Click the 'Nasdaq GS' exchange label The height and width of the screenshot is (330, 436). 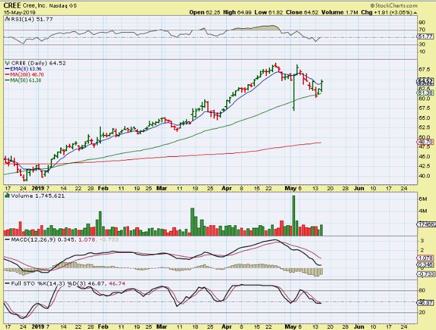coord(63,6)
